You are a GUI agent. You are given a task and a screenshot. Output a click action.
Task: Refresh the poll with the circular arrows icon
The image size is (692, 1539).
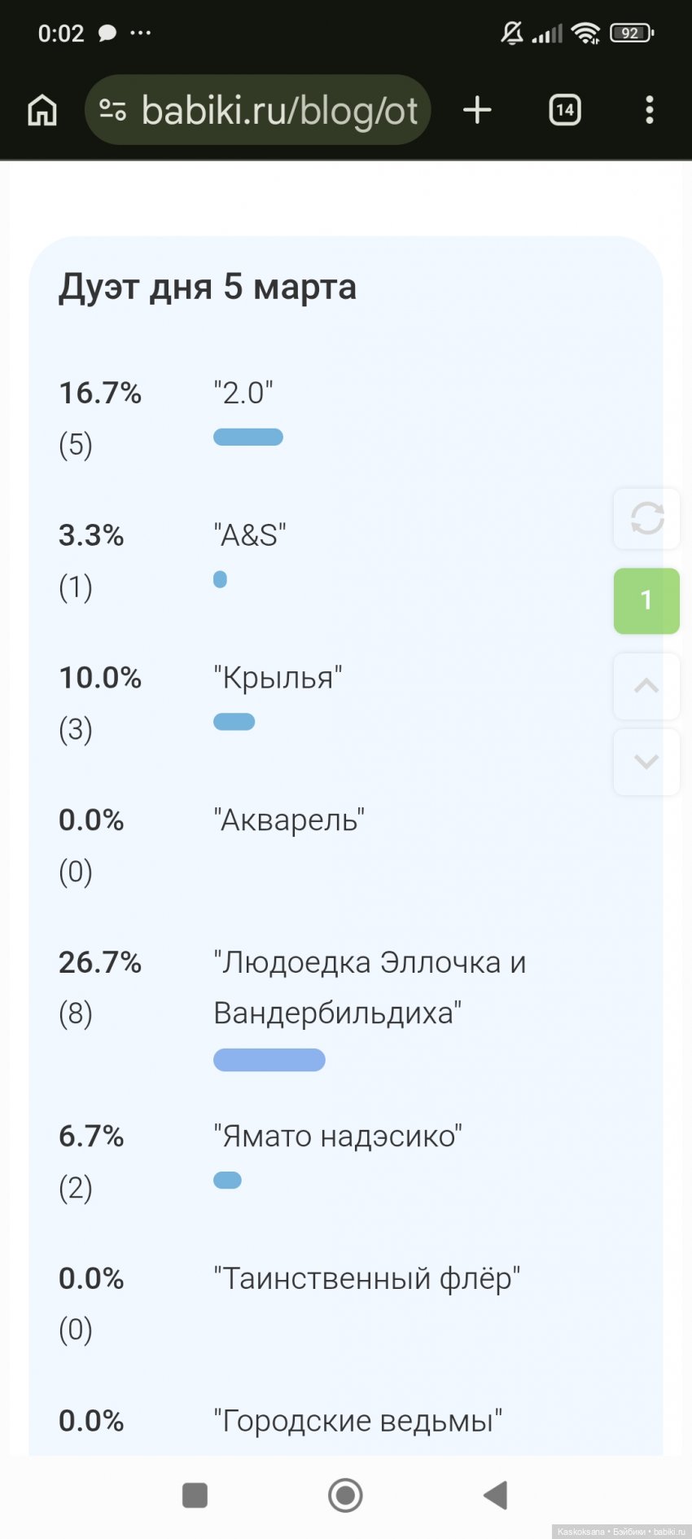(646, 520)
